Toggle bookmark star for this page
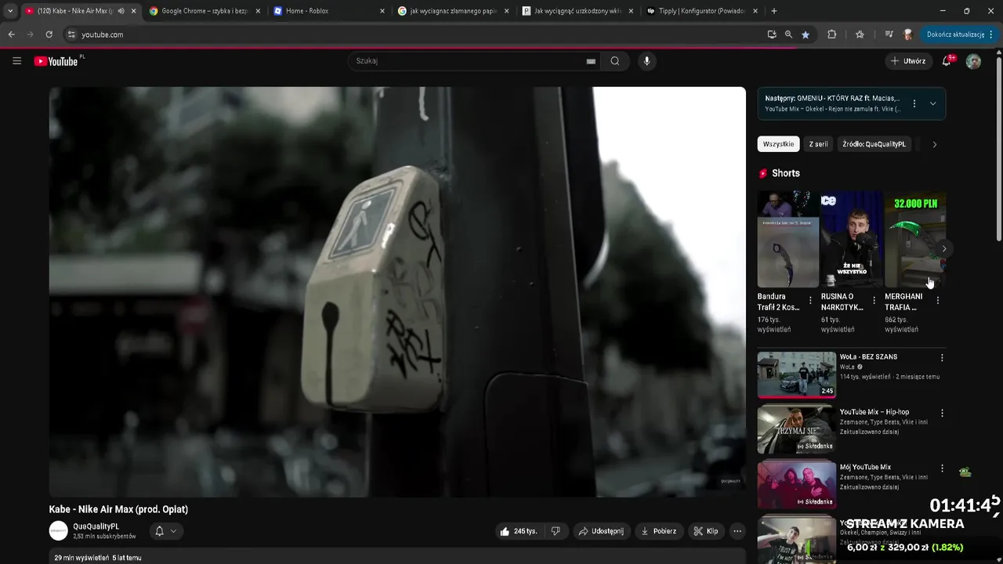This screenshot has height=564, width=1003. (x=806, y=34)
